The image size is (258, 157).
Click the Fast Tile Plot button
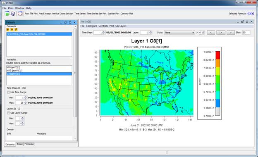click(31, 14)
